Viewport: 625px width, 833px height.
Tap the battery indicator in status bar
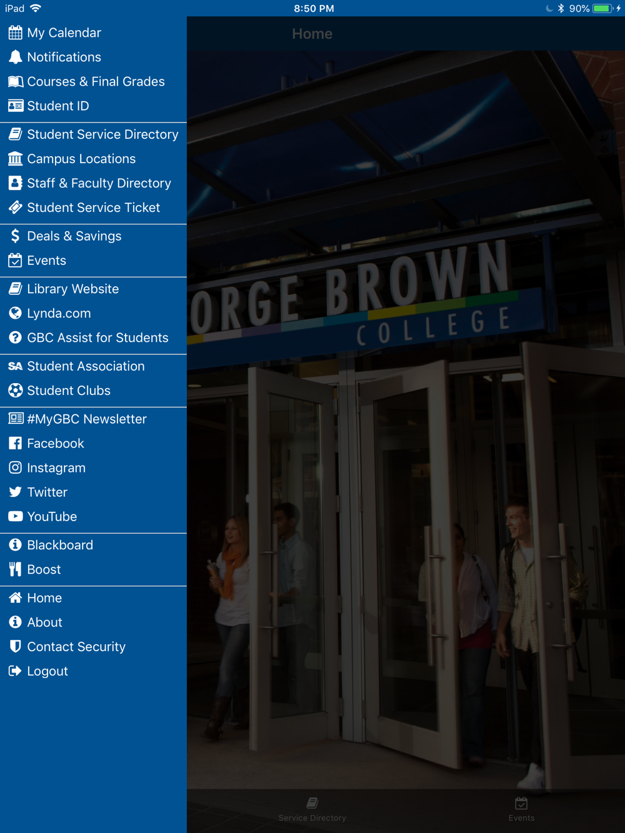point(602,8)
